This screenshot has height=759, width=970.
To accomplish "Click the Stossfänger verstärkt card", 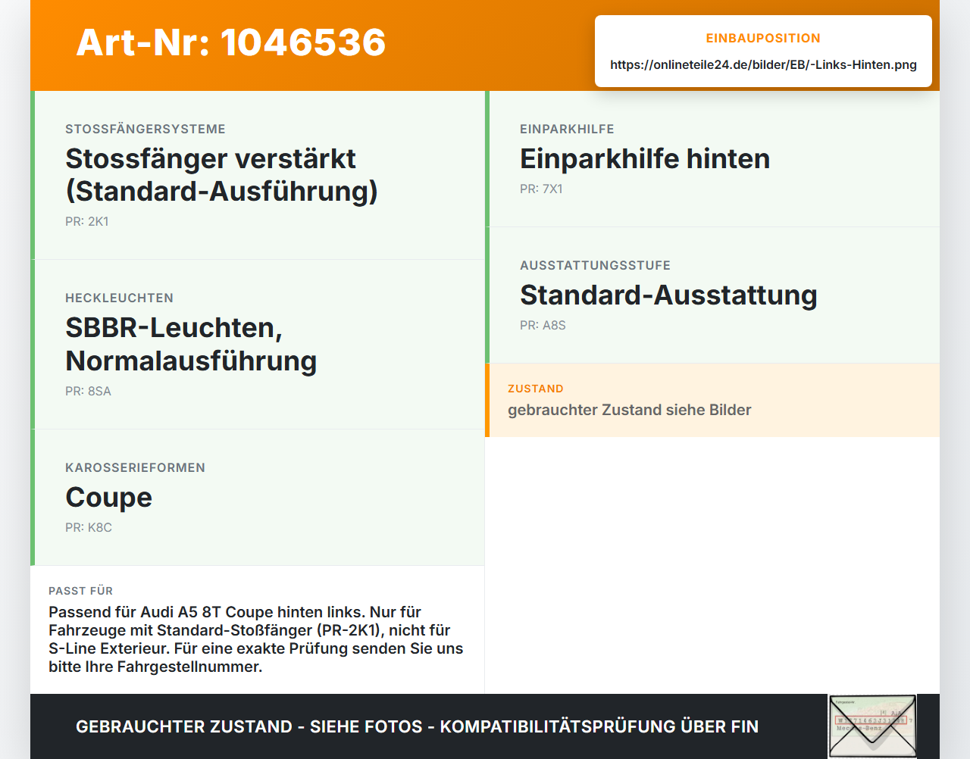I will [x=258, y=175].
